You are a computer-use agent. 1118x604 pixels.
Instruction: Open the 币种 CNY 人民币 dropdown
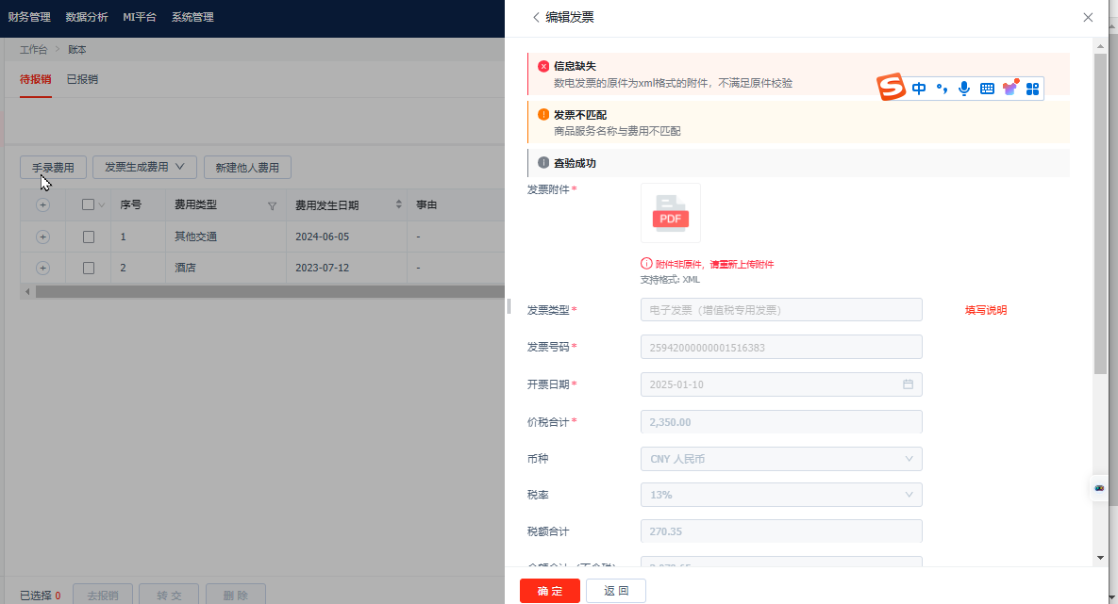pyautogui.click(x=781, y=459)
